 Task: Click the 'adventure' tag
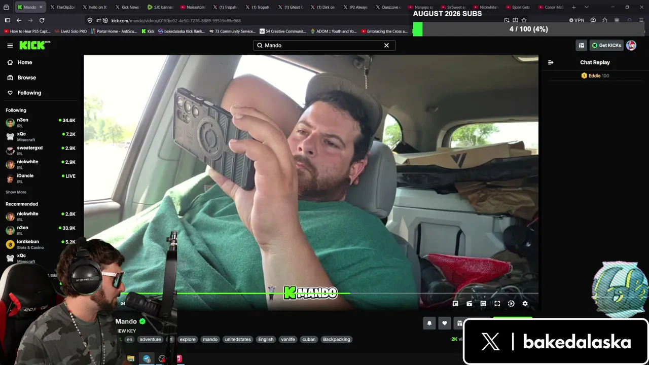pos(150,340)
